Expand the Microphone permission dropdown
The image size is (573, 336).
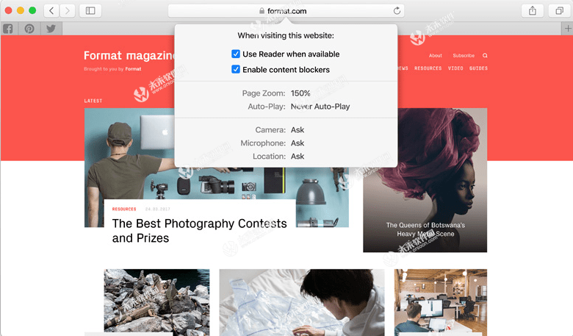pyautogui.click(x=298, y=143)
